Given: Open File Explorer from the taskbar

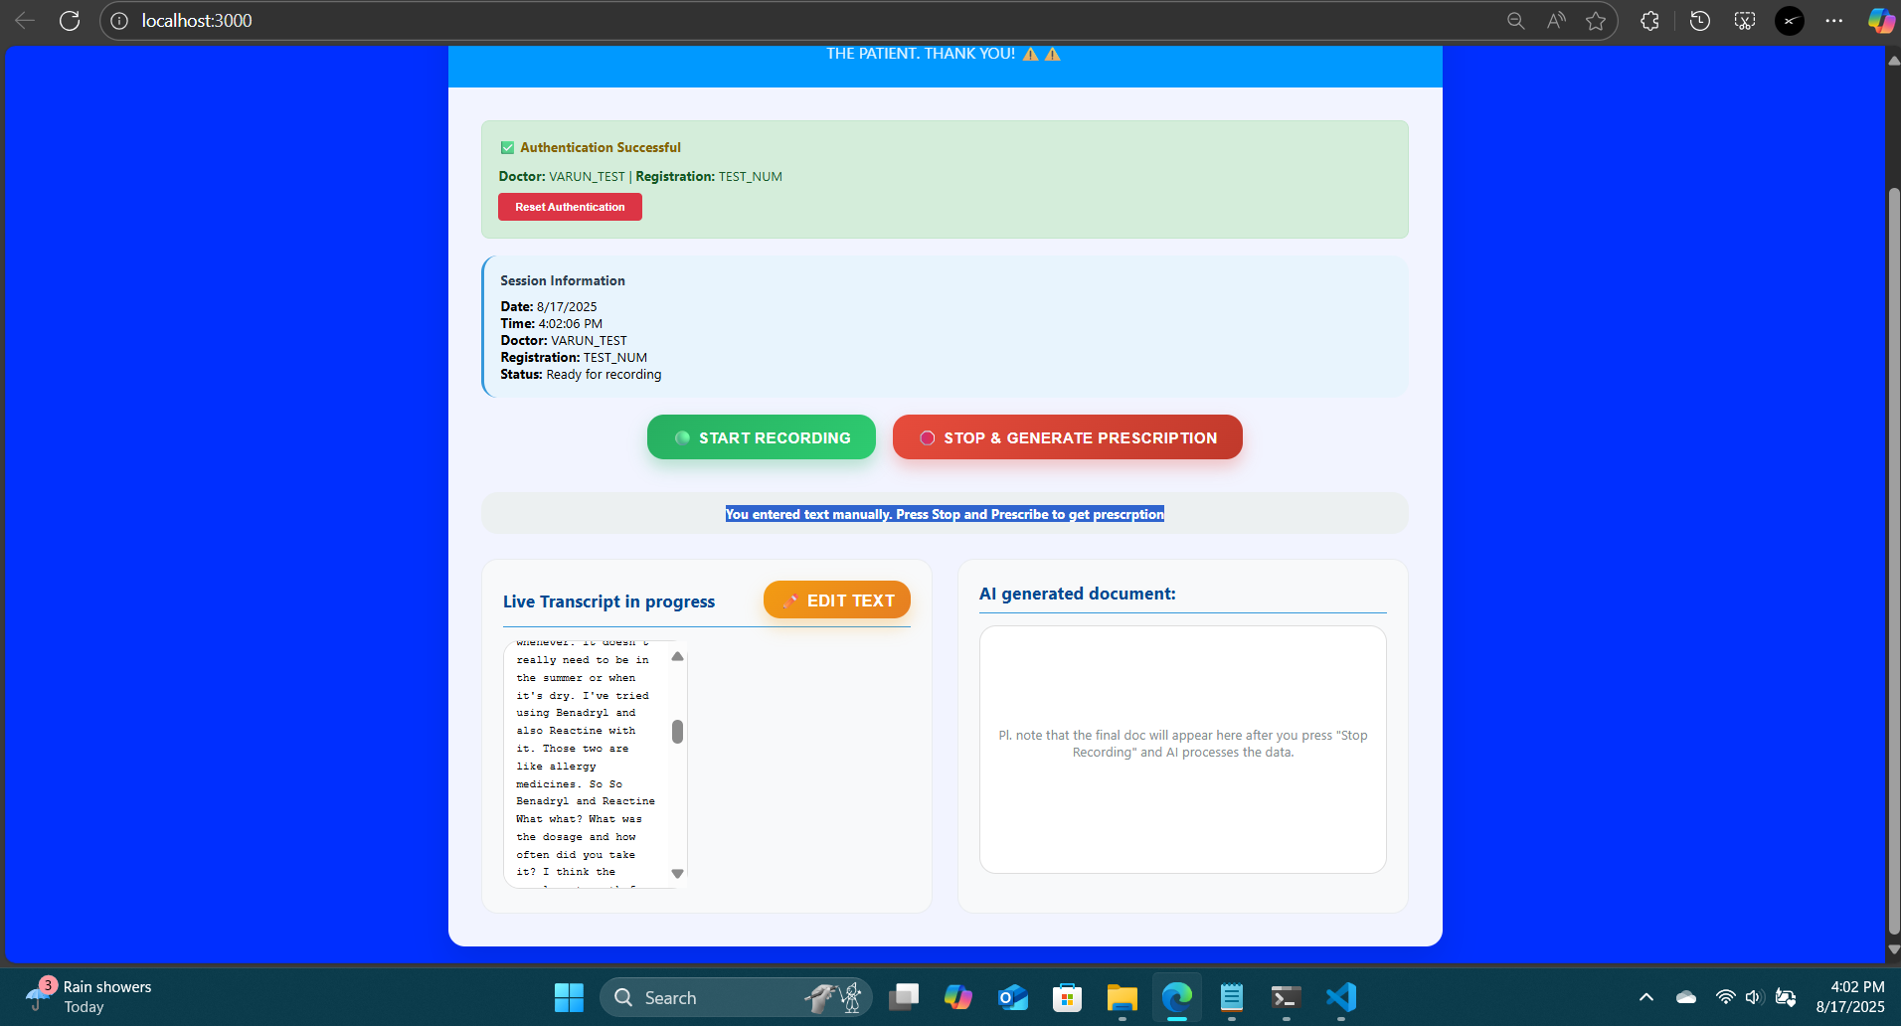Looking at the screenshot, I should click(1122, 997).
